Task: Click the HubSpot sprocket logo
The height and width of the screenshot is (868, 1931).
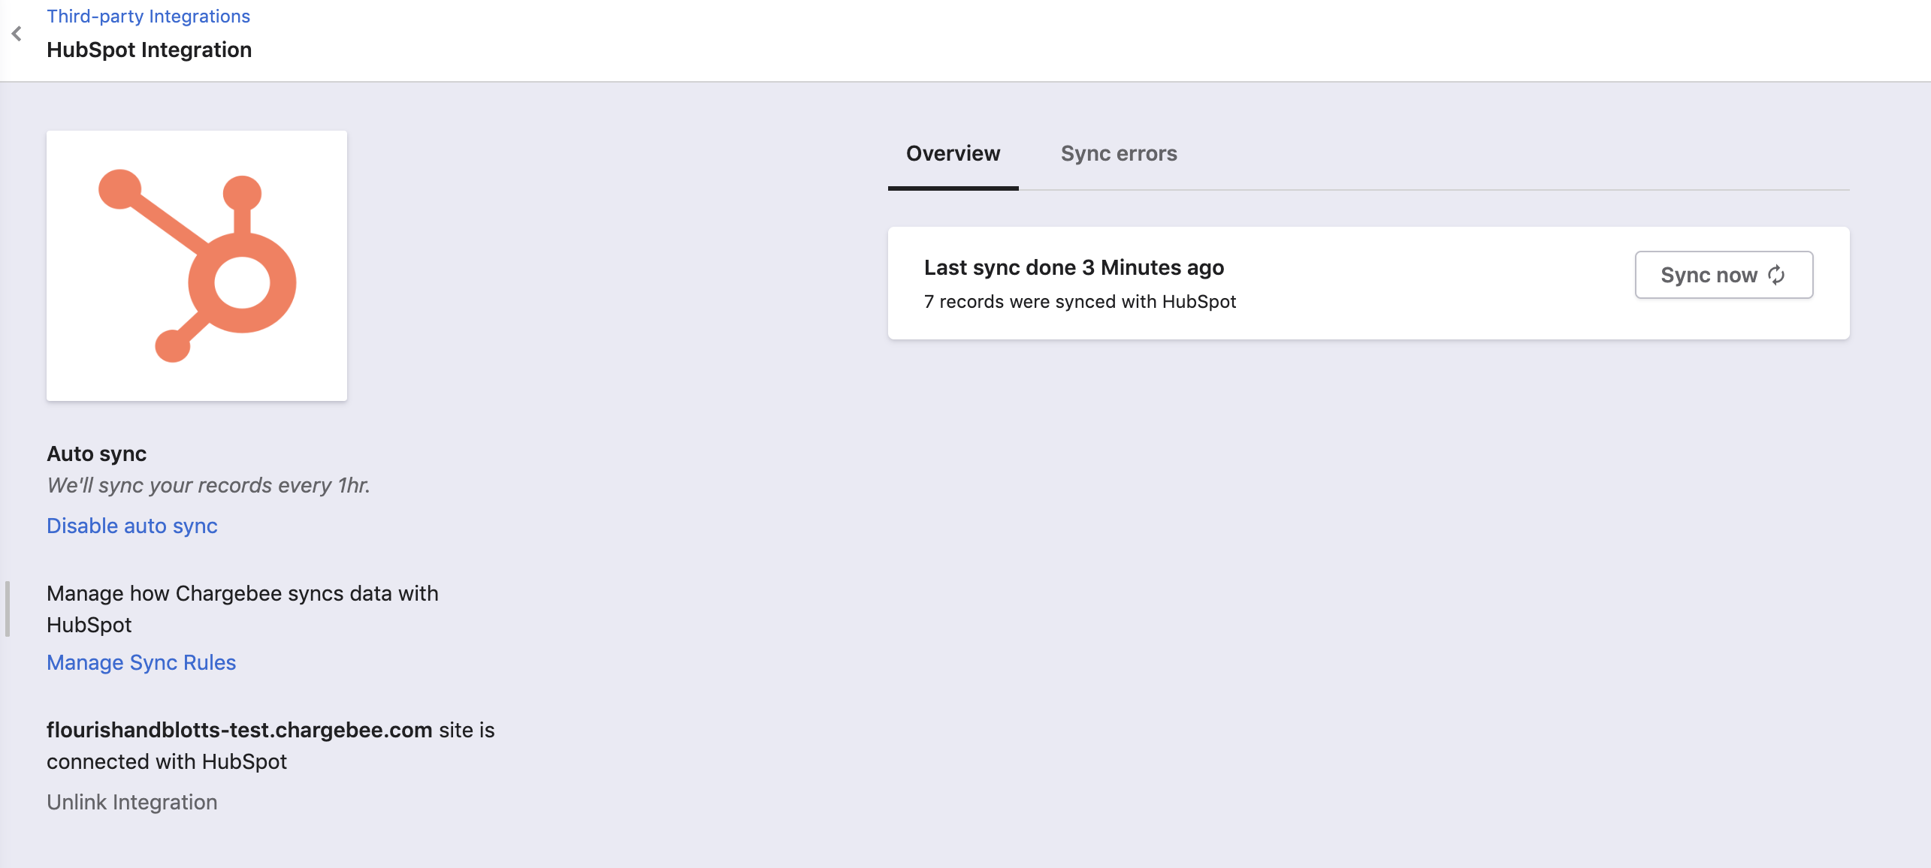Action: pos(198,265)
